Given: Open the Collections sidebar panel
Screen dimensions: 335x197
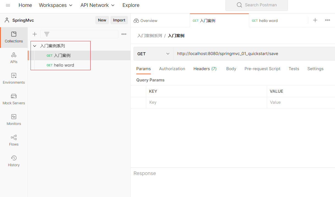Looking at the screenshot, I should pos(14,37).
